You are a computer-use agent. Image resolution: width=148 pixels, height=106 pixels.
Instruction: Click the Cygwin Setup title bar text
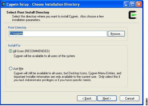[x=43, y=4]
